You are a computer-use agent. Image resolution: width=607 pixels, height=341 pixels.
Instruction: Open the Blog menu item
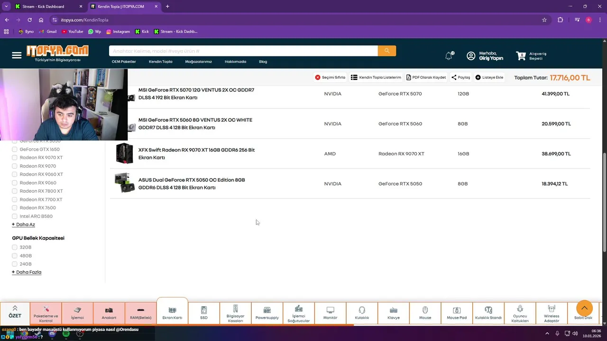tap(263, 62)
